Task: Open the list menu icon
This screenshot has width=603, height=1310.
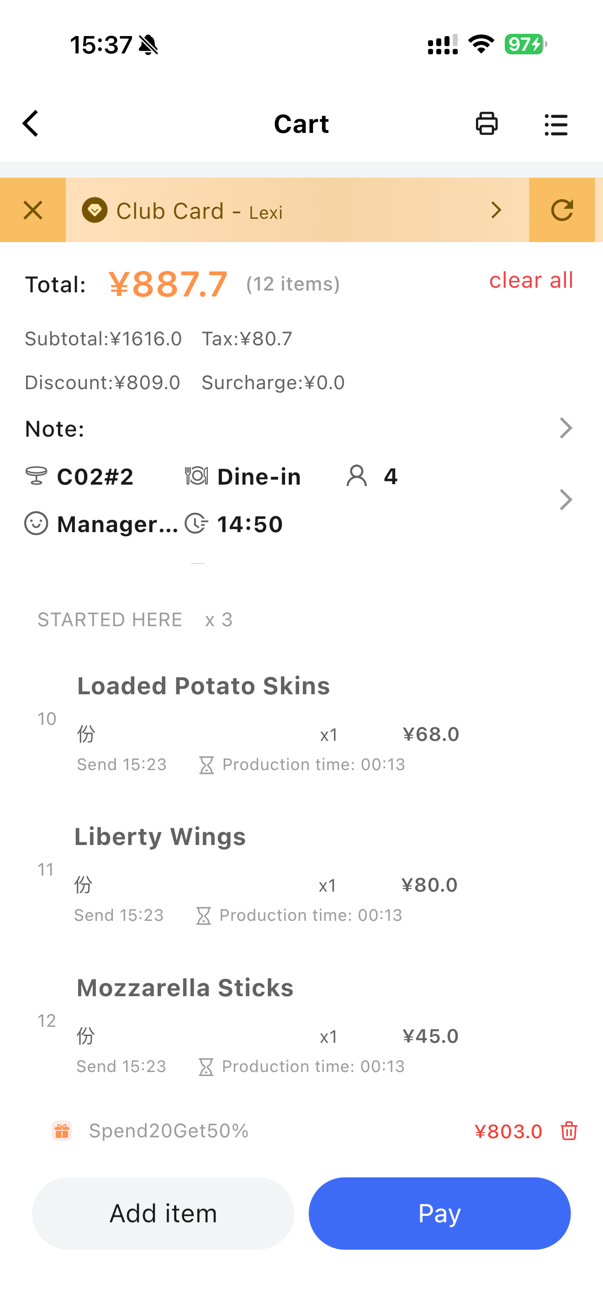Action: pyautogui.click(x=555, y=125)
